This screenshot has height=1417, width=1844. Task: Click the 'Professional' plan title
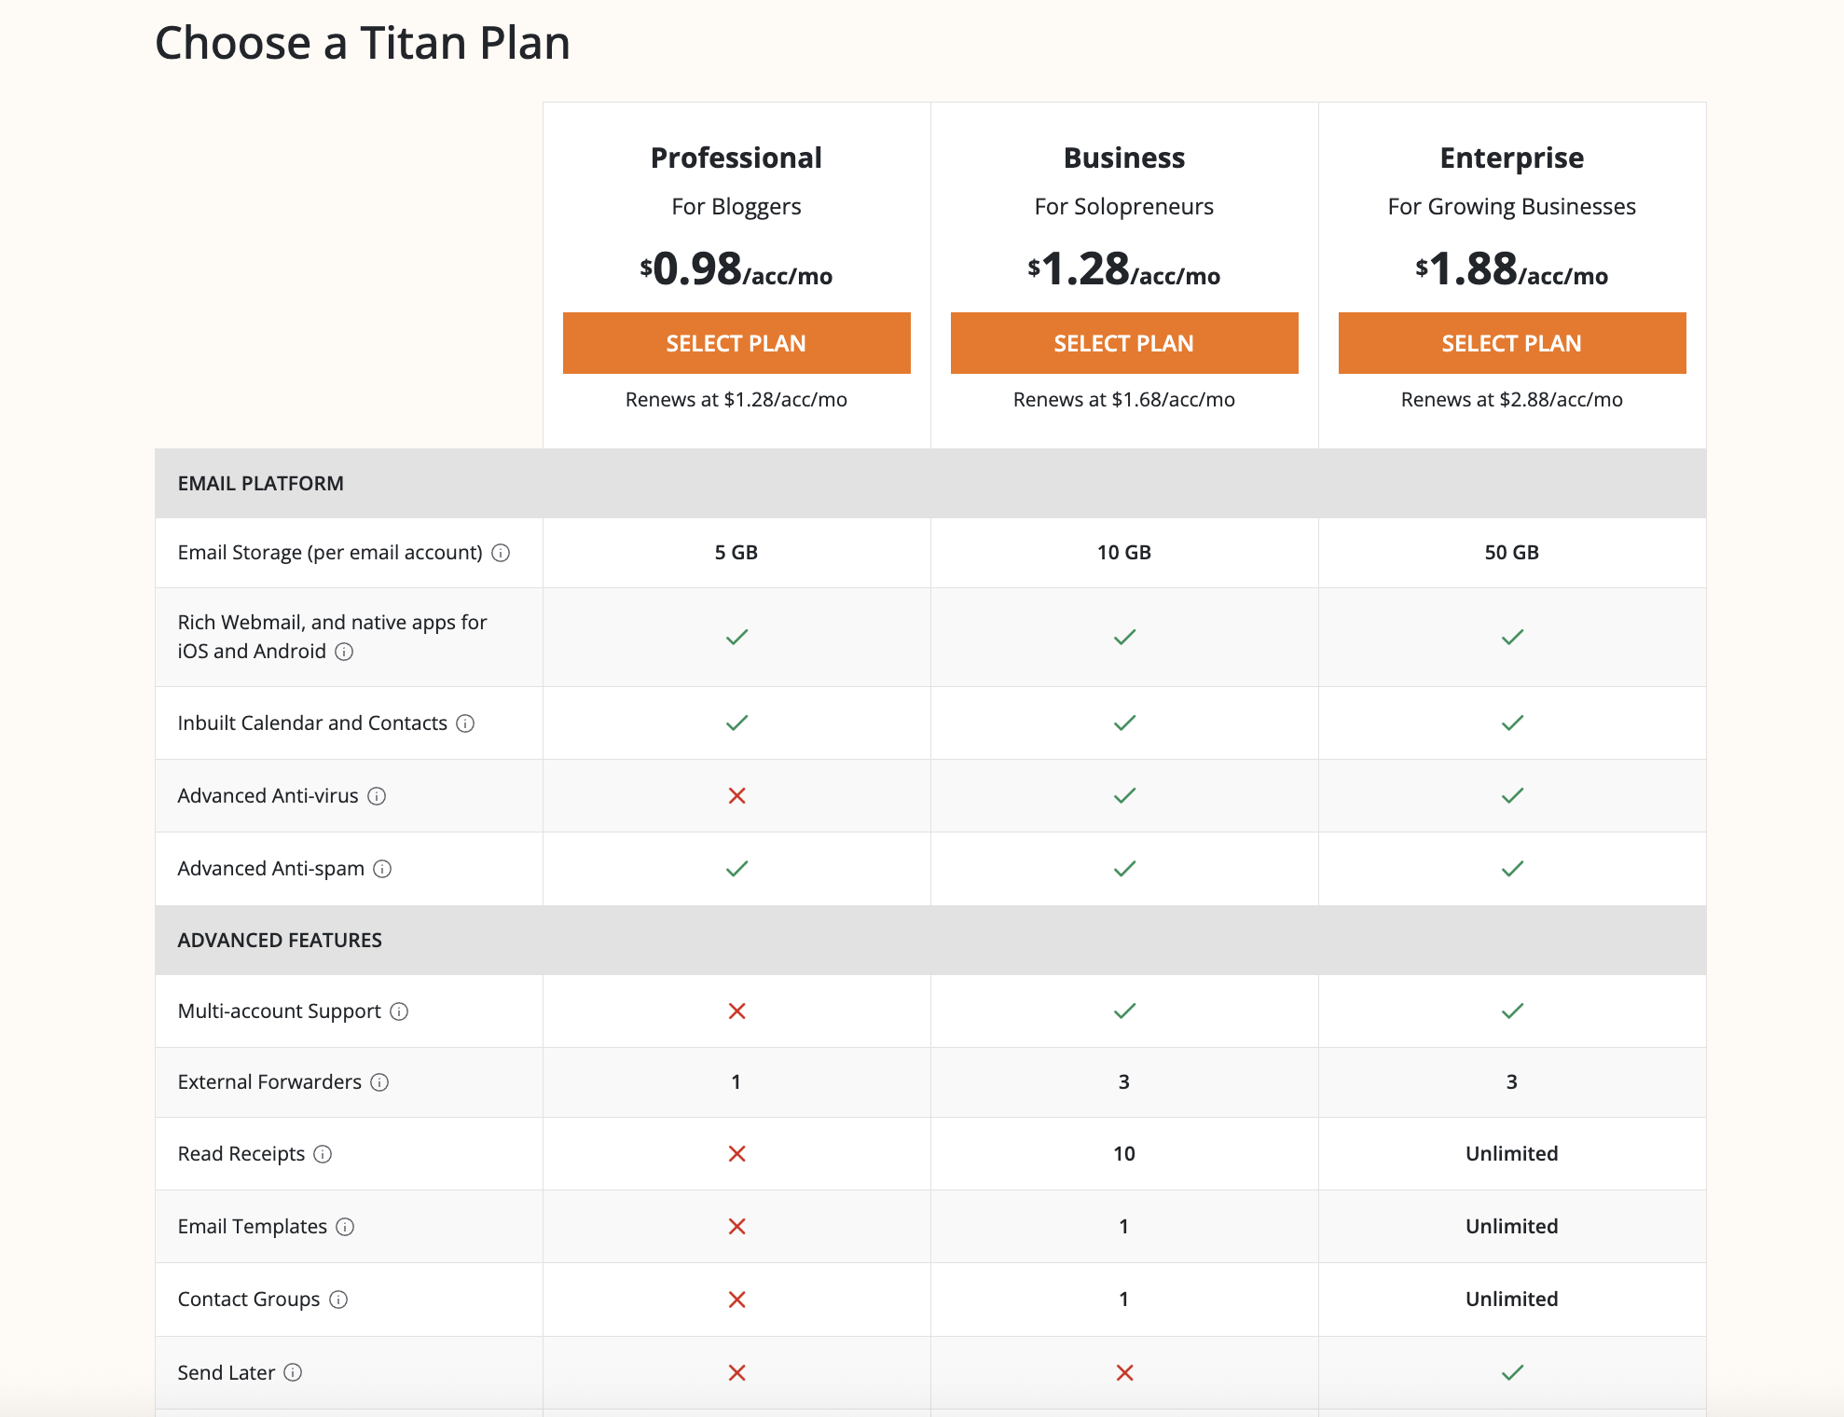pos(736,158)
